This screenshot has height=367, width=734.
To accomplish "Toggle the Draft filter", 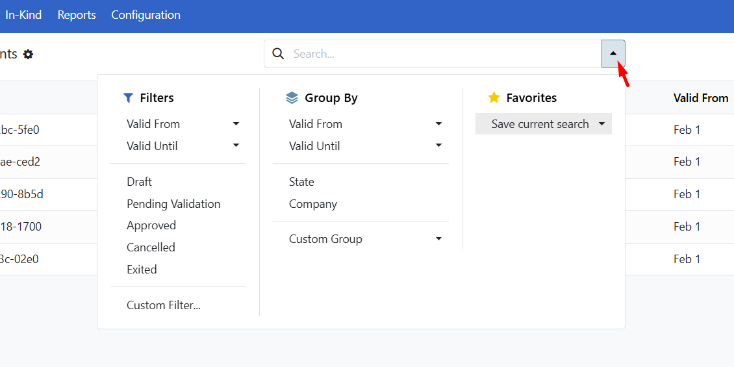I will (140, 182).
